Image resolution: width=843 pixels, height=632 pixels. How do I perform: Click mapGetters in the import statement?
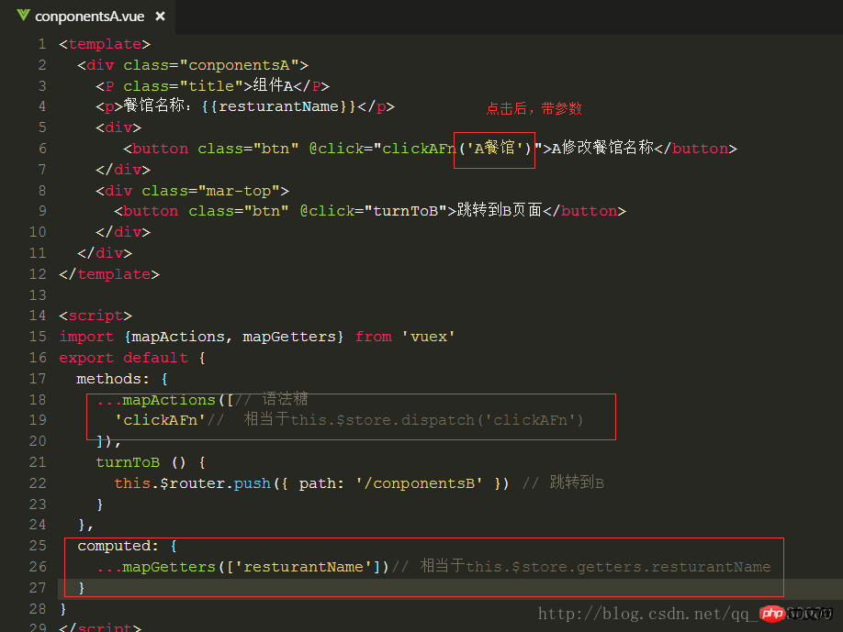(x=289, y=337)
